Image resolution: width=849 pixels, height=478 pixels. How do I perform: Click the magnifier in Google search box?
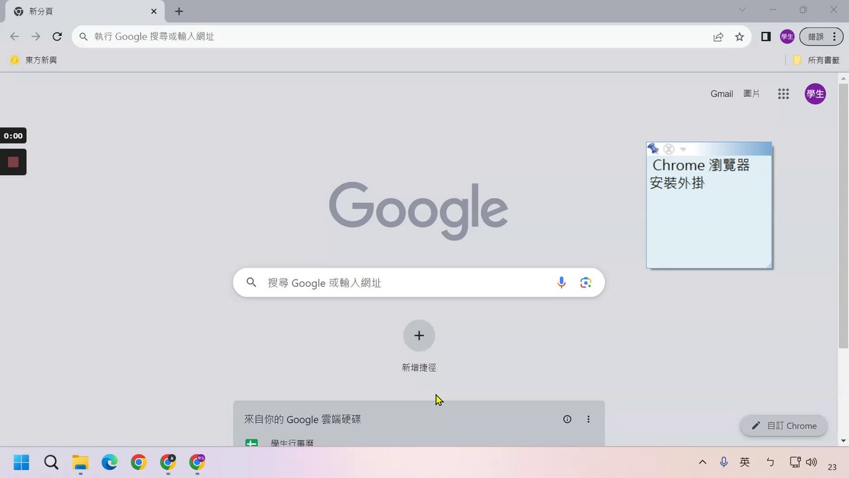pos(251,283)
